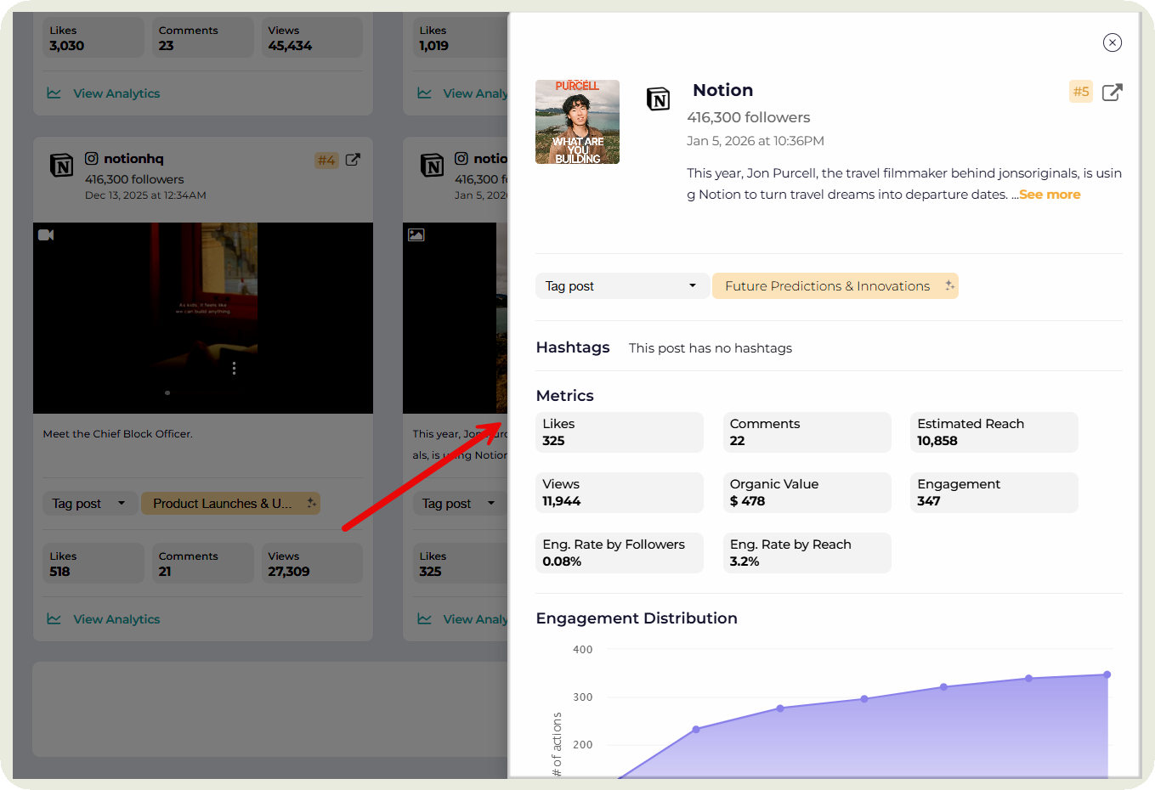1155x790 pixels.
Task: Click the image icon on the photo post thumbnail
Action: 416,234
